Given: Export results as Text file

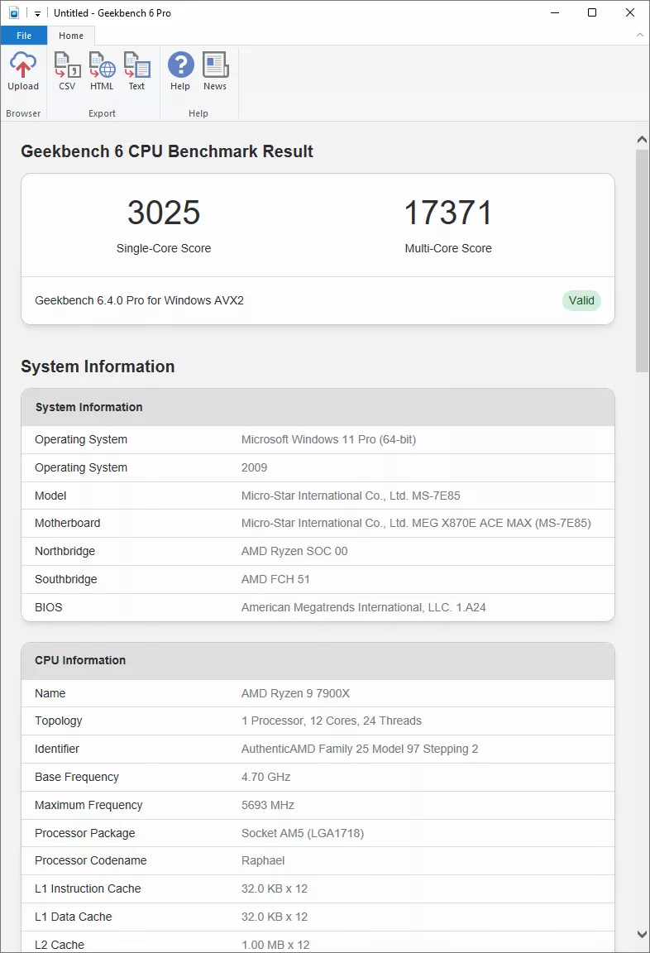Looking at the screenshot, I should coord(136,71).
